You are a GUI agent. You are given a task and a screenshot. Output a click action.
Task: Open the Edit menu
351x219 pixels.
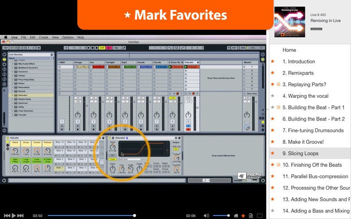[x=32, y=37]
